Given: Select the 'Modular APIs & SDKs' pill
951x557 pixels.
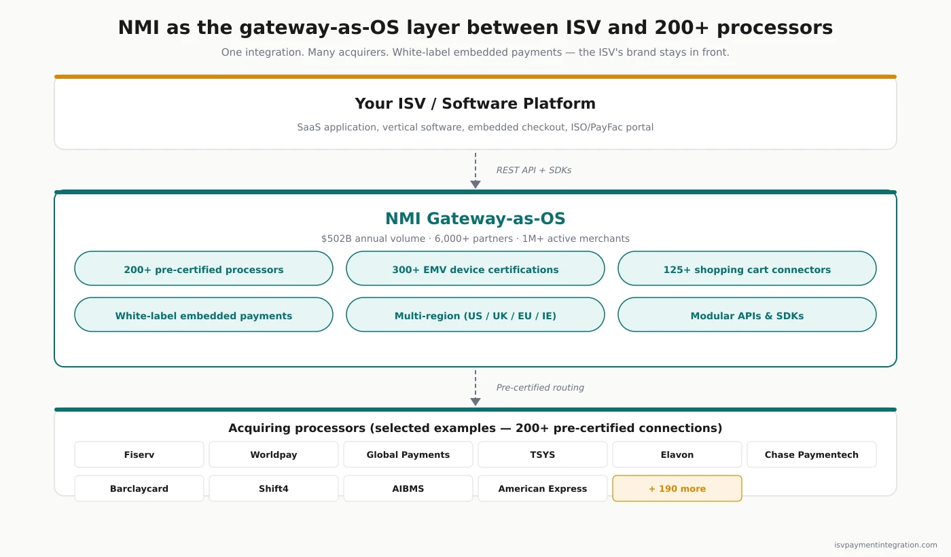Looking at the screenshot, I should pos(747,315).
